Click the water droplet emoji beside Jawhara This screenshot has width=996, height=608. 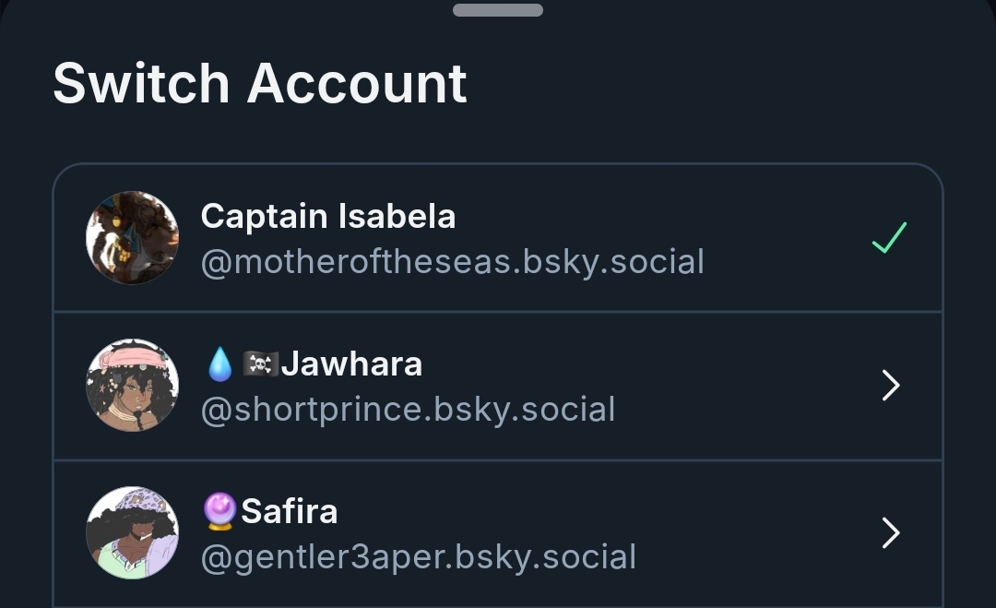tap(219, 364)
